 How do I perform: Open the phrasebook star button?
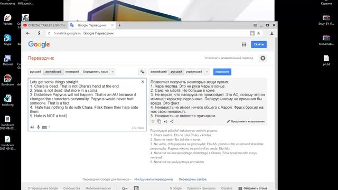tap(263, 58)
